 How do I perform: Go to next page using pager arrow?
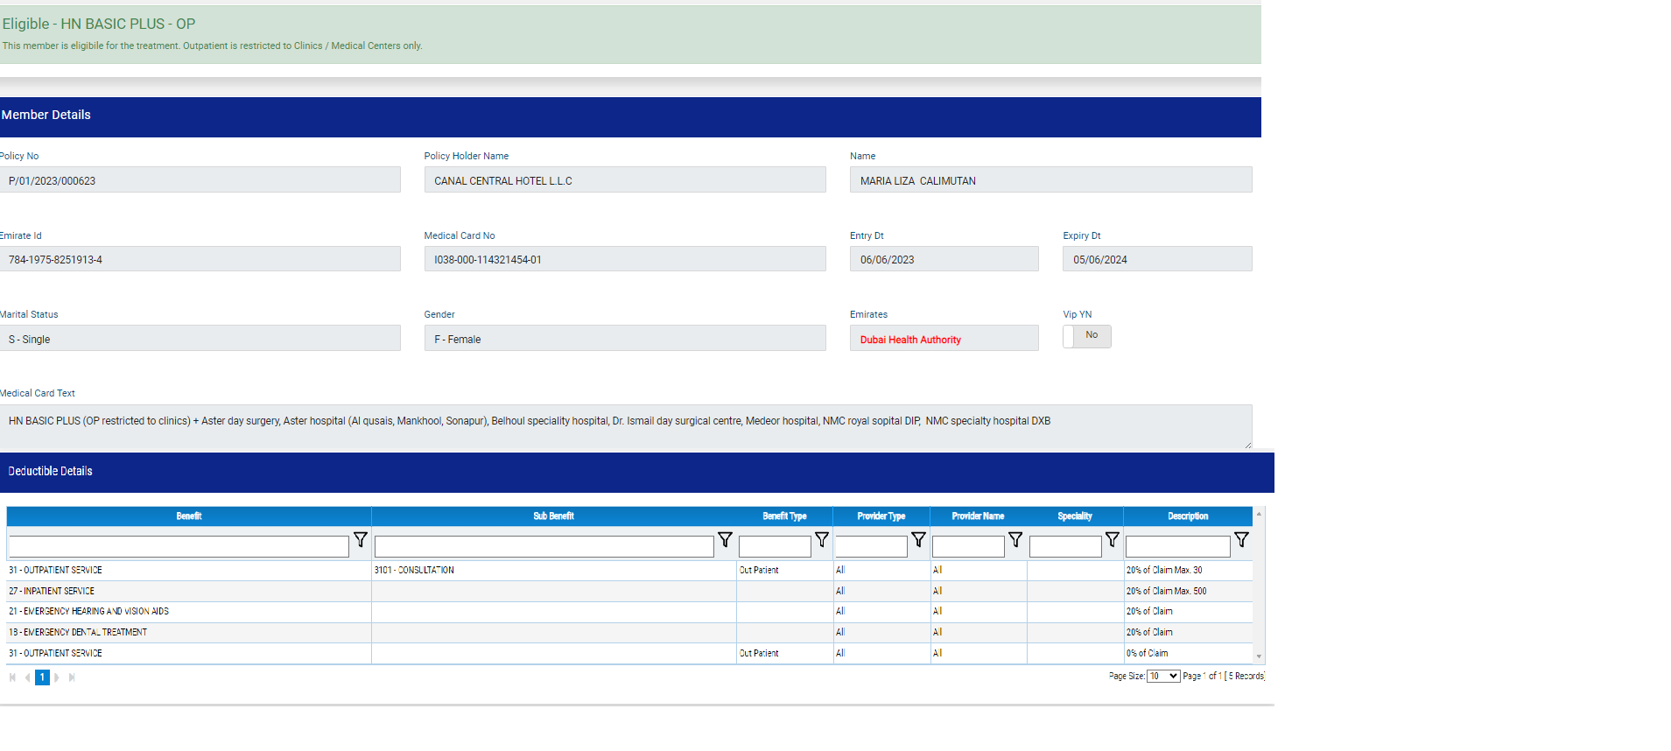click(x=57, y=677)
